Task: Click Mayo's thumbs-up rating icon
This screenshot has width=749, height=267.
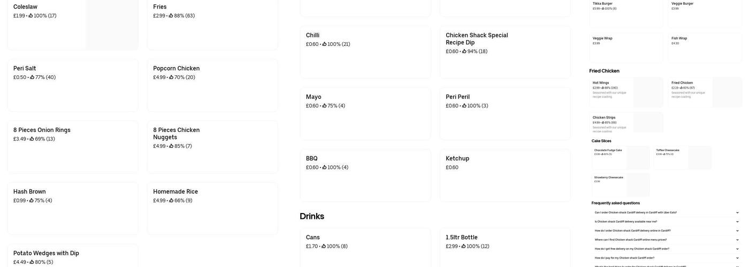Action: point(324,106)
